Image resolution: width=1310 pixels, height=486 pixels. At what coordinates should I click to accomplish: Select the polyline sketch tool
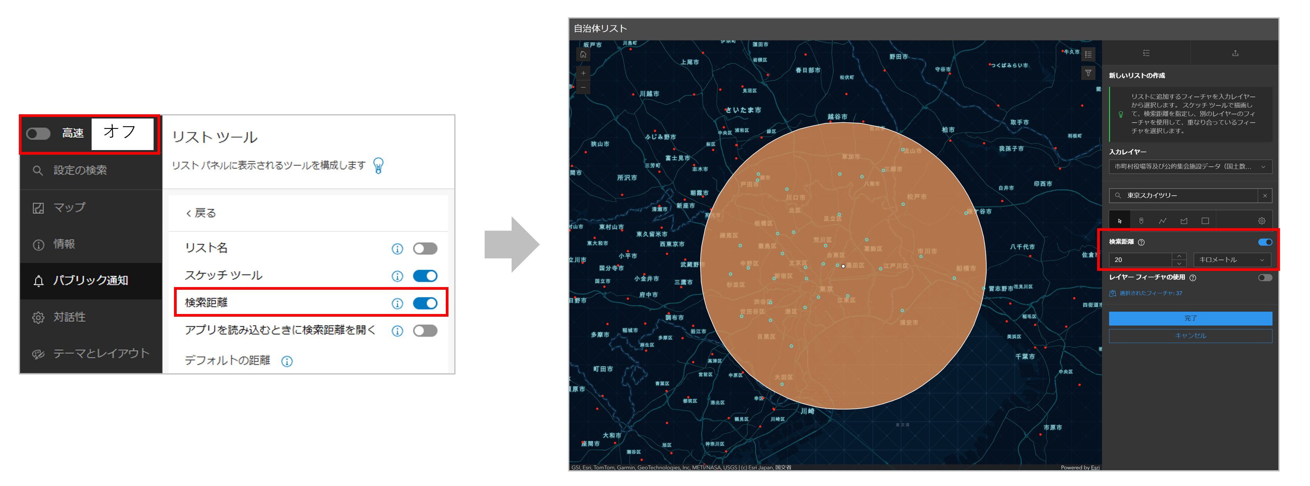pyautogui.click(x=1163, y=221)
